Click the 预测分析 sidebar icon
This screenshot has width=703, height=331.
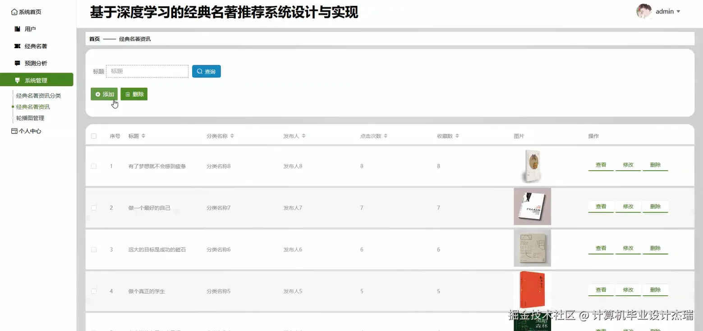(18, 63)
